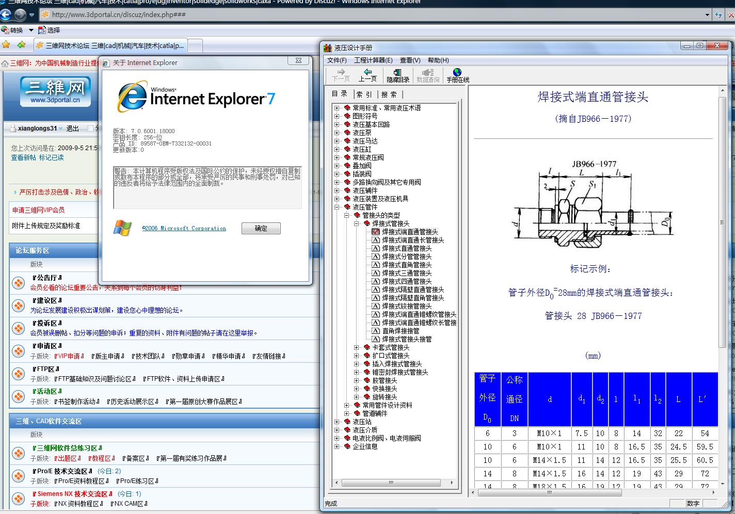Switch to the 索引 tab
735x514 pixels.
tap(364, 94)
